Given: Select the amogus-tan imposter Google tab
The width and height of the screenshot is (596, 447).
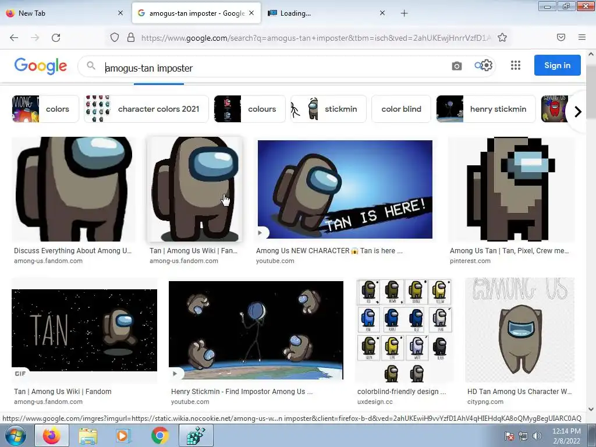Looking at the screenshot, I should click(x=196, y=13).
